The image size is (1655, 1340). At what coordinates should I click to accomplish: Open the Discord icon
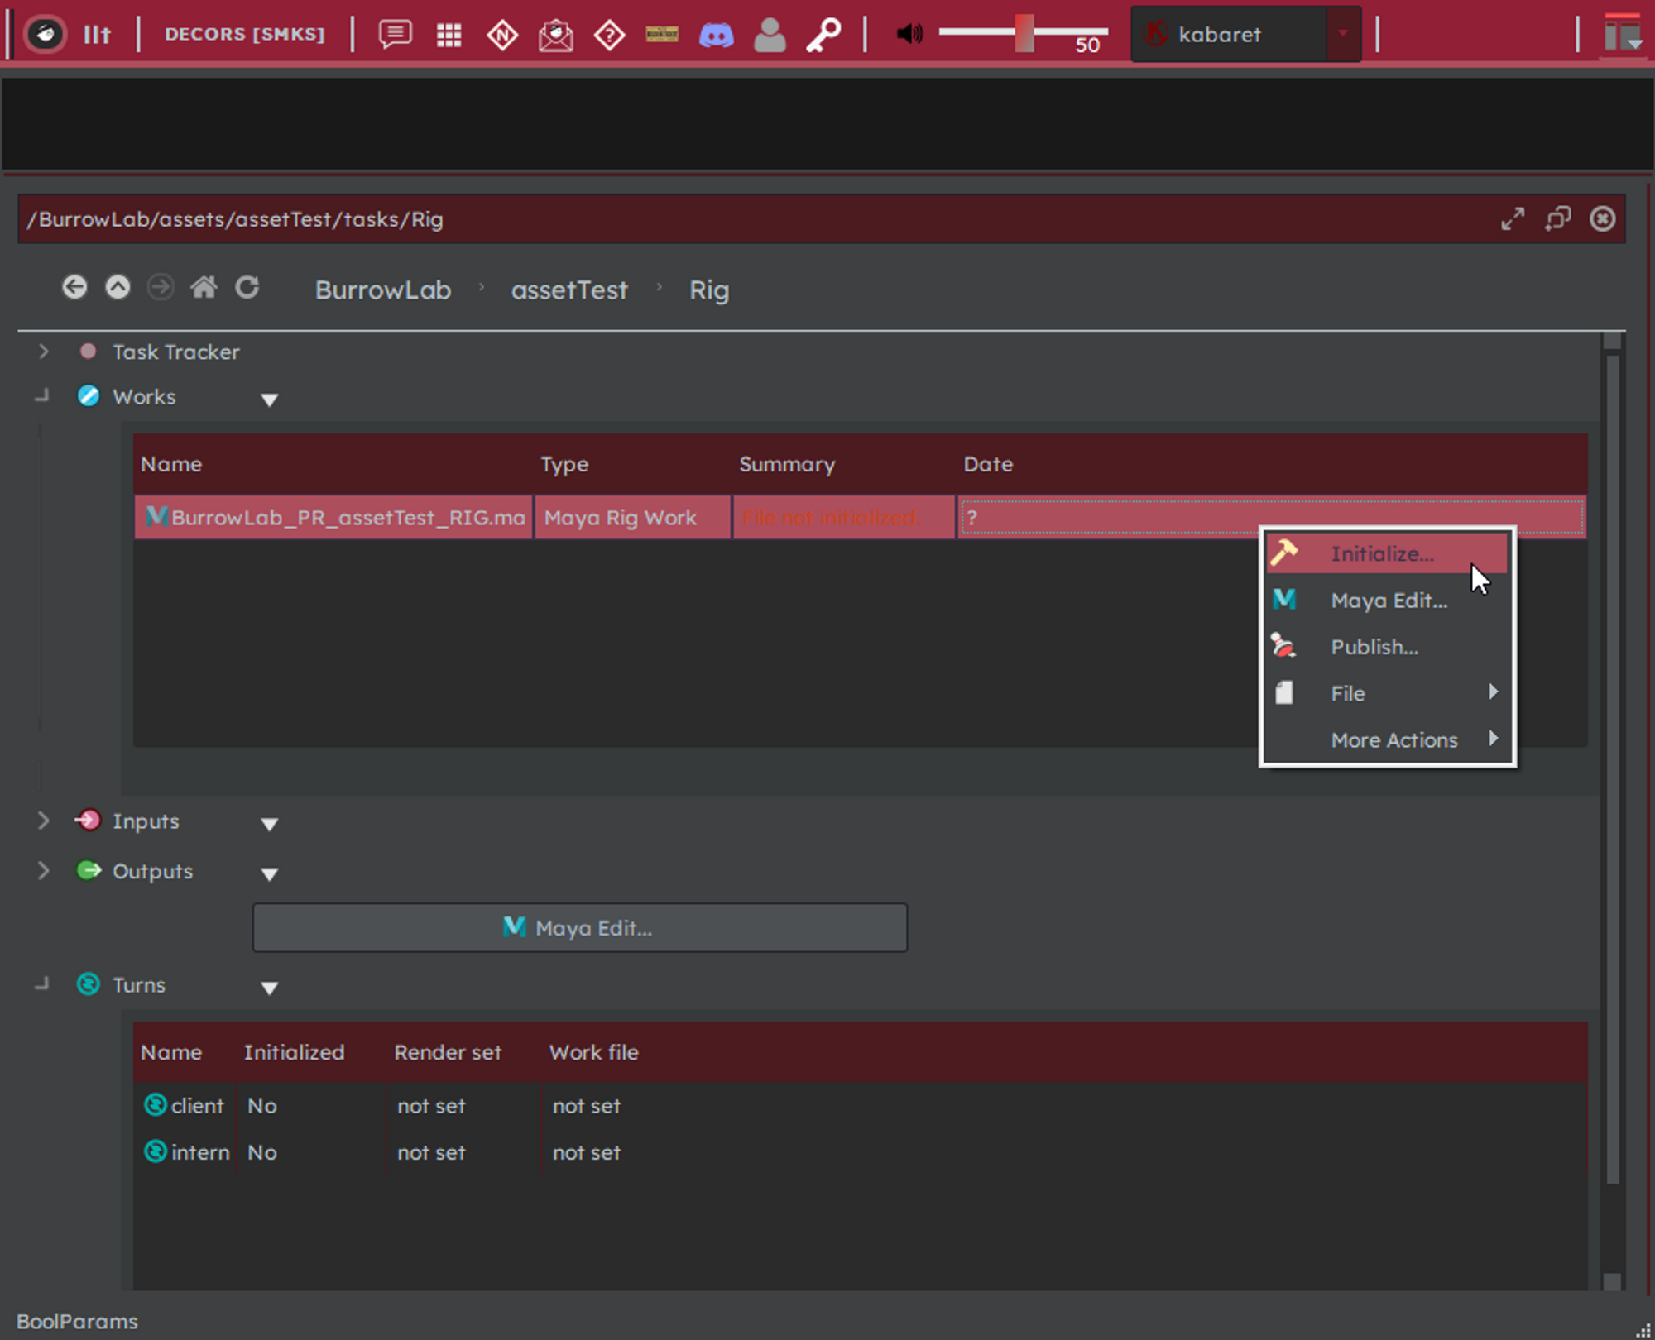(x=717, y=35)
